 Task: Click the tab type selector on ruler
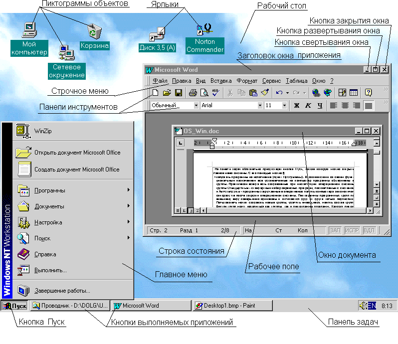click(x=180, y=143)
